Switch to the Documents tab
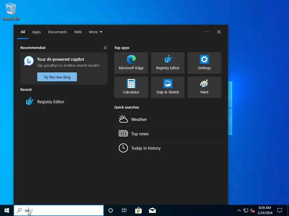 57,32
